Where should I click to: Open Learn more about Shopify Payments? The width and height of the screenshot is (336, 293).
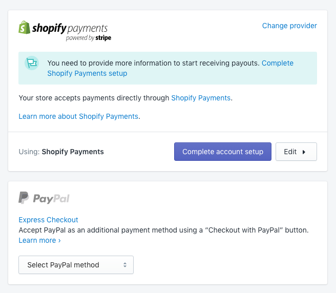pyautogui.click(x=78, y=116)
